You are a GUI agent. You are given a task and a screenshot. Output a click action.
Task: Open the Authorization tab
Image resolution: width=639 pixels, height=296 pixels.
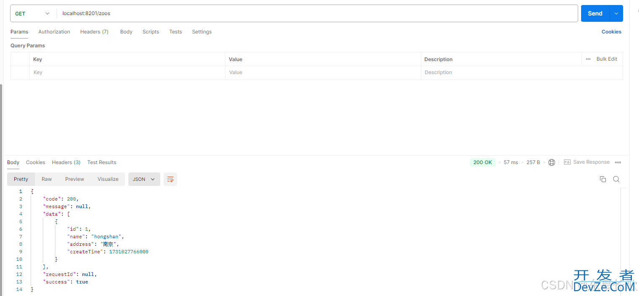click(54, 32)
